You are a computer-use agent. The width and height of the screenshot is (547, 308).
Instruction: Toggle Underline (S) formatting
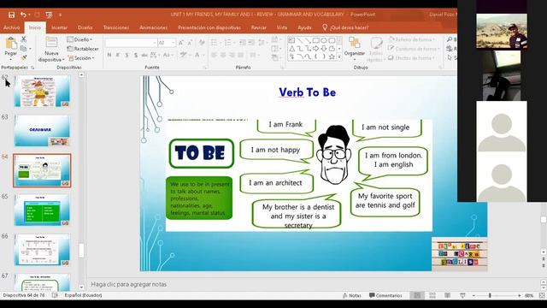(126, 55)
